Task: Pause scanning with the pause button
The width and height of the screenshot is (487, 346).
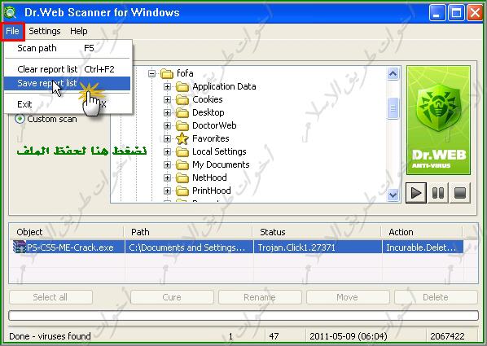Action: click(438, 193)
